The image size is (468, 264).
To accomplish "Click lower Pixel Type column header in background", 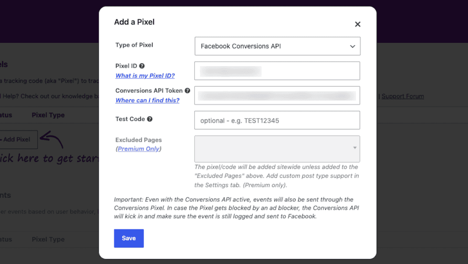I will (x=48, y=239).
